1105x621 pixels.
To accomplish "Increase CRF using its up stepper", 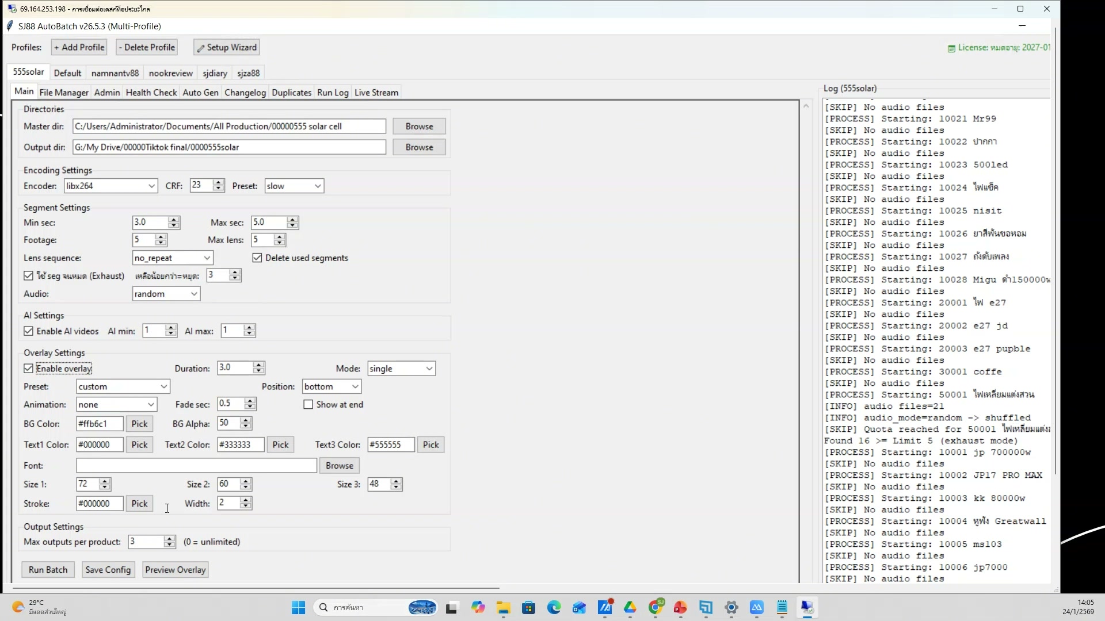I will (218, 182).
